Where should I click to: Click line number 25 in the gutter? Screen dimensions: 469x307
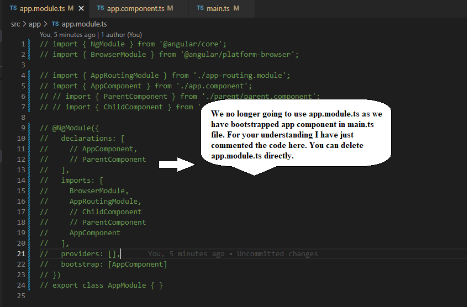point(21,295)
